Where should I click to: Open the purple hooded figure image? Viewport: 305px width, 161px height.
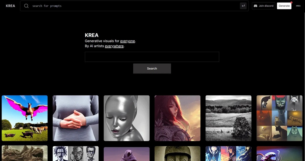pyautogui.click(x=127, y=154)
